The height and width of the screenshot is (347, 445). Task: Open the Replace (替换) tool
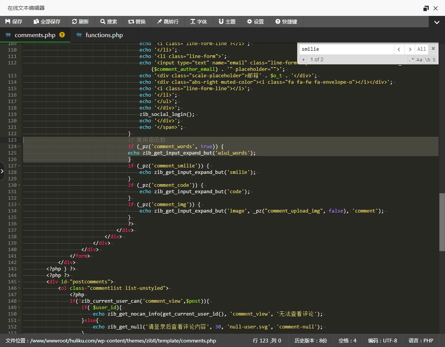[x=137, y=22]
